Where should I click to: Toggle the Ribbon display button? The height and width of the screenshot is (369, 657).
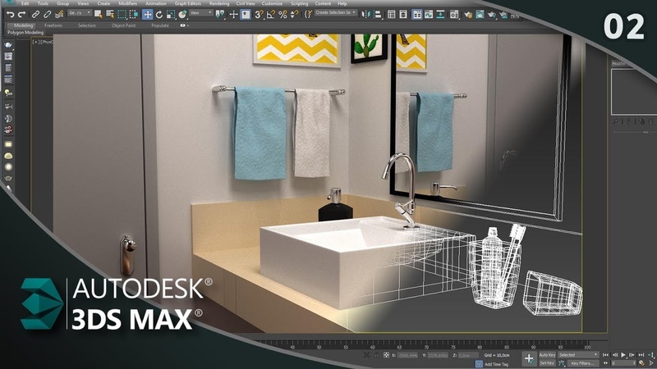tap(417, 15)
